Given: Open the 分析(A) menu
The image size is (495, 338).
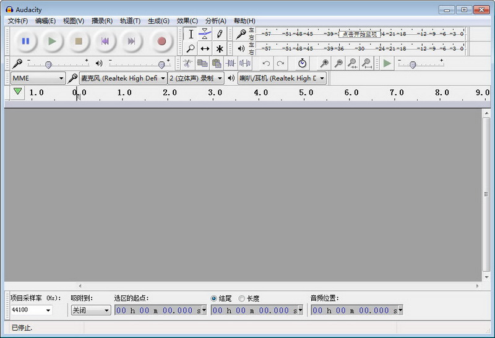Looking at the screenshot, I should click(215, 21).
